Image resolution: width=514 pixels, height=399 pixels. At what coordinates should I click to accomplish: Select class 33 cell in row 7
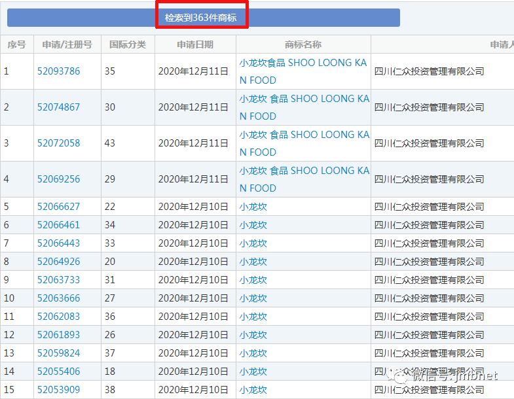point(128,243)
